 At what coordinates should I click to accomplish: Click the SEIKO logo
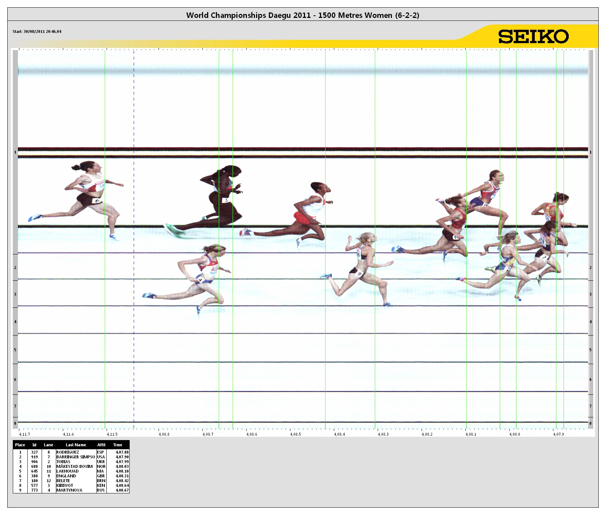[x=533, y=37]
